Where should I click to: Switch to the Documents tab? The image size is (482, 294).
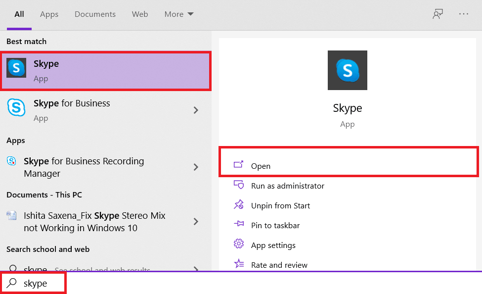tap(95, 14)
